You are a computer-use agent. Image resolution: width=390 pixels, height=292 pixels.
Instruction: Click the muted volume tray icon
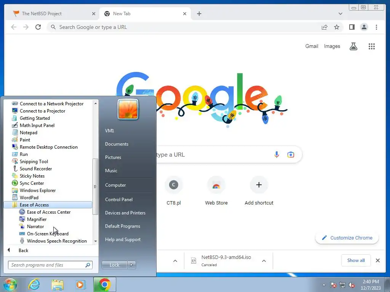tap(352, 285)
